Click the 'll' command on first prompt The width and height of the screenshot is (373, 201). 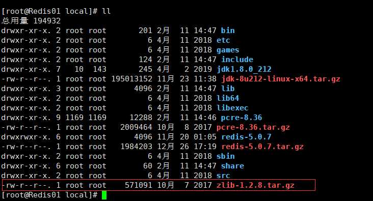click(106, 11)
